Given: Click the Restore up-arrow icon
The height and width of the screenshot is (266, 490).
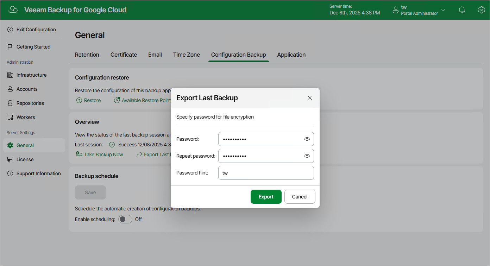Looking at the screenshot, I should click(x=79, y=100).
